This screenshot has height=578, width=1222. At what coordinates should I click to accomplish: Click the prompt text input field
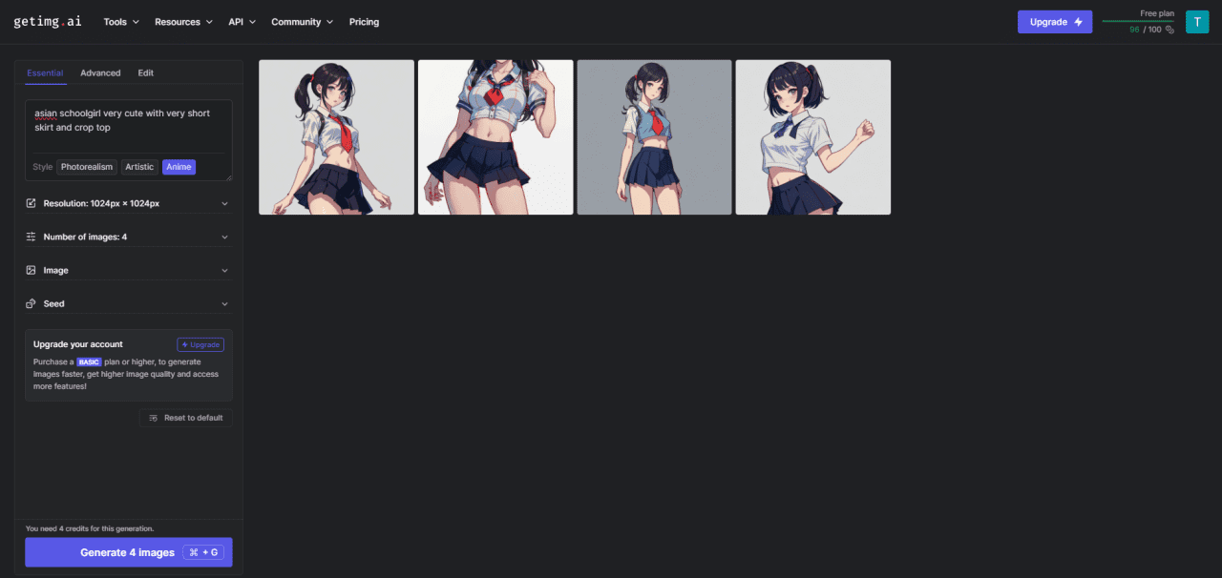click(x=128, y=119)
